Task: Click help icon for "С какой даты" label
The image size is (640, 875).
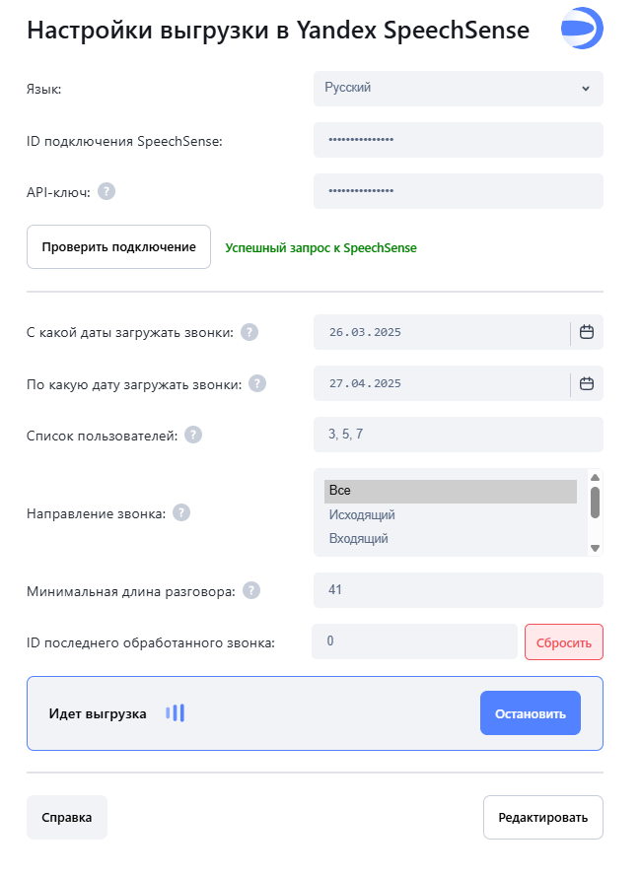Action: 249,332
